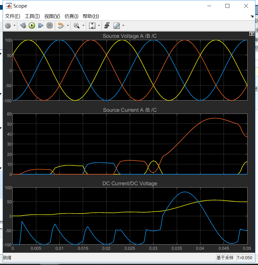Click the T=0.050 status bar entry

tap(245, 258)
